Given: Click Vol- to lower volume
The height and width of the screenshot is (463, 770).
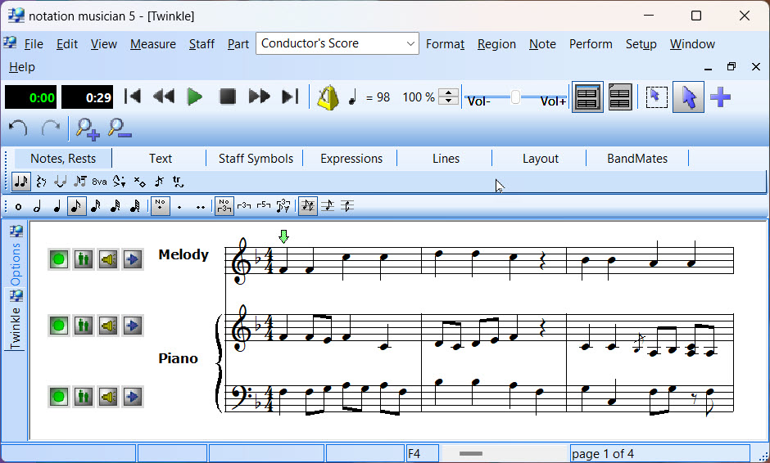Looking at the screenshot, I should [479, 101].
